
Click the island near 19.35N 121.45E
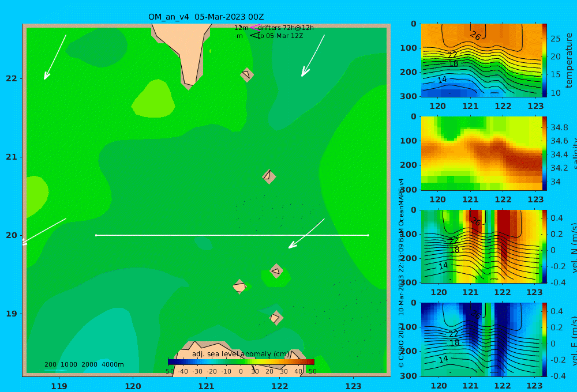pos(239,287)
